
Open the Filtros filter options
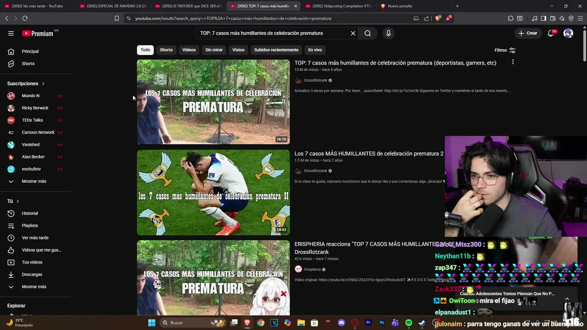point(505,50)
